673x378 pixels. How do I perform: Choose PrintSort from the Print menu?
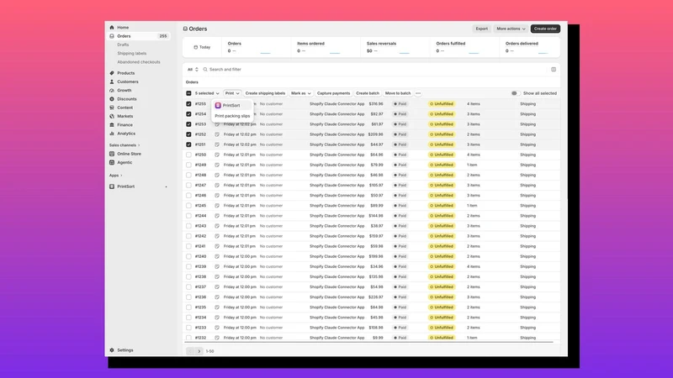(x=232, y=106)
